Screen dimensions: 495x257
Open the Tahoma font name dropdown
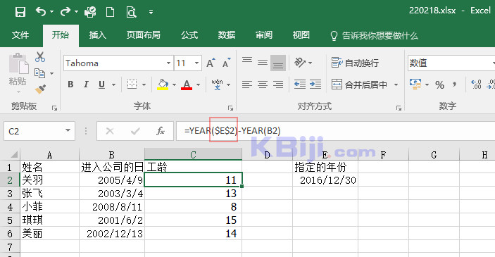168,63
